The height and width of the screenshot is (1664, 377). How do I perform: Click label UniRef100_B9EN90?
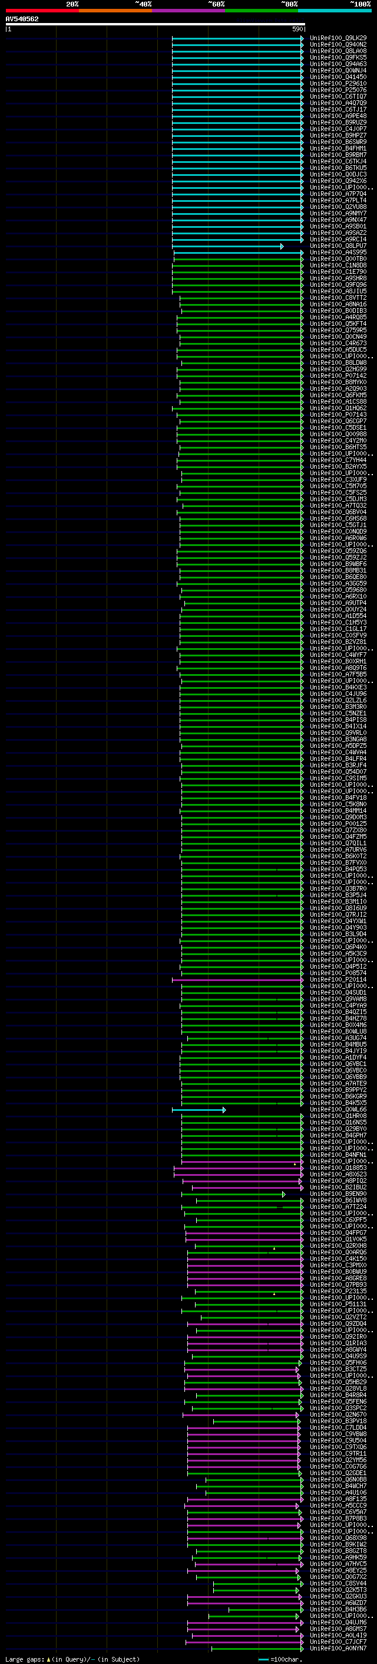pos(338,1194)
